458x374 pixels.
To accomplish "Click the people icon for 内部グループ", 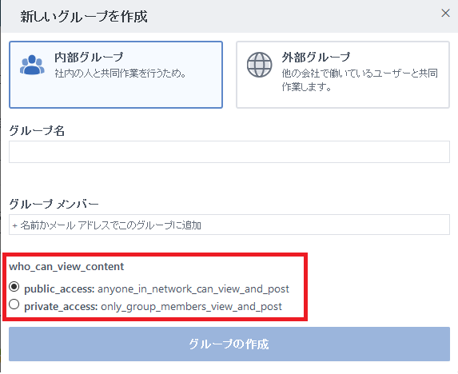I will (x=32, y=65).
